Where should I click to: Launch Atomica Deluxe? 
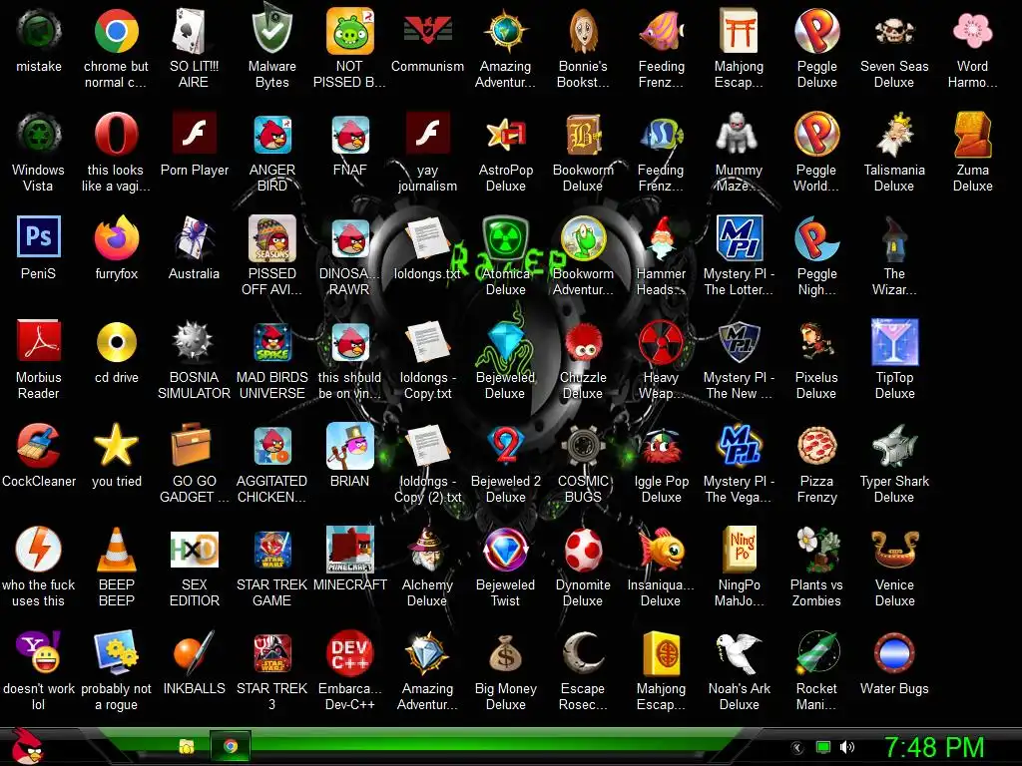click(x=505, y=237)
